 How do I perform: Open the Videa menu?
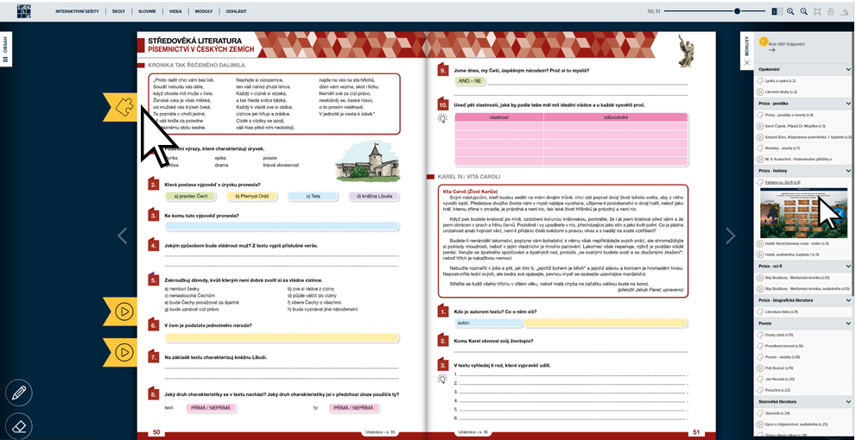tap(175, 11)
